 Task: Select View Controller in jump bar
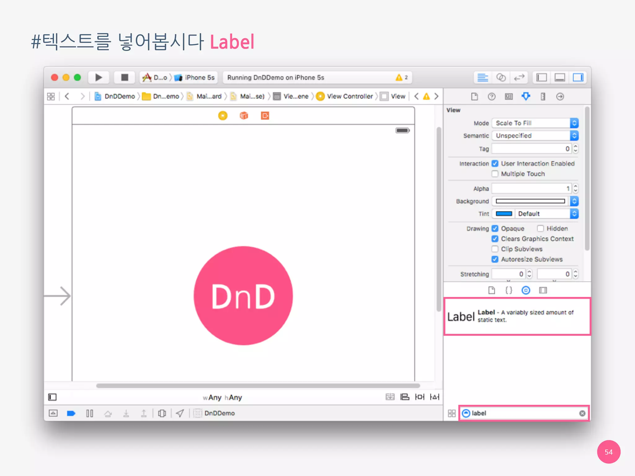344,96
